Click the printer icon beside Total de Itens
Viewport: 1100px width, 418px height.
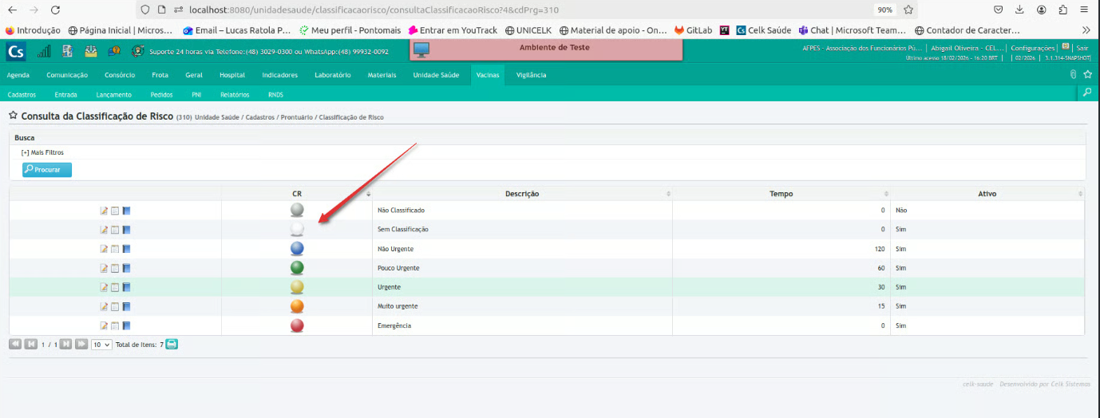tap(172, 345)
